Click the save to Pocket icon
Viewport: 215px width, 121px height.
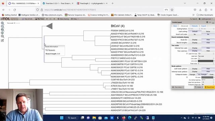[x=195, y=10]
